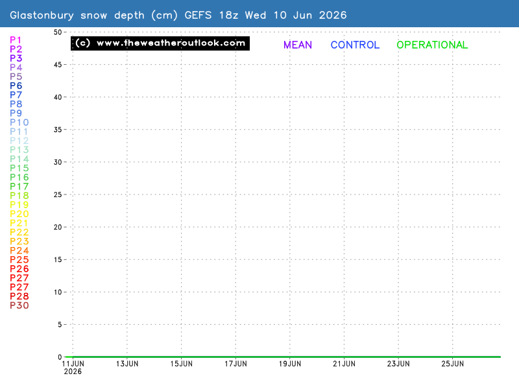Click the 11JUN 2026 date axis label

73,368
